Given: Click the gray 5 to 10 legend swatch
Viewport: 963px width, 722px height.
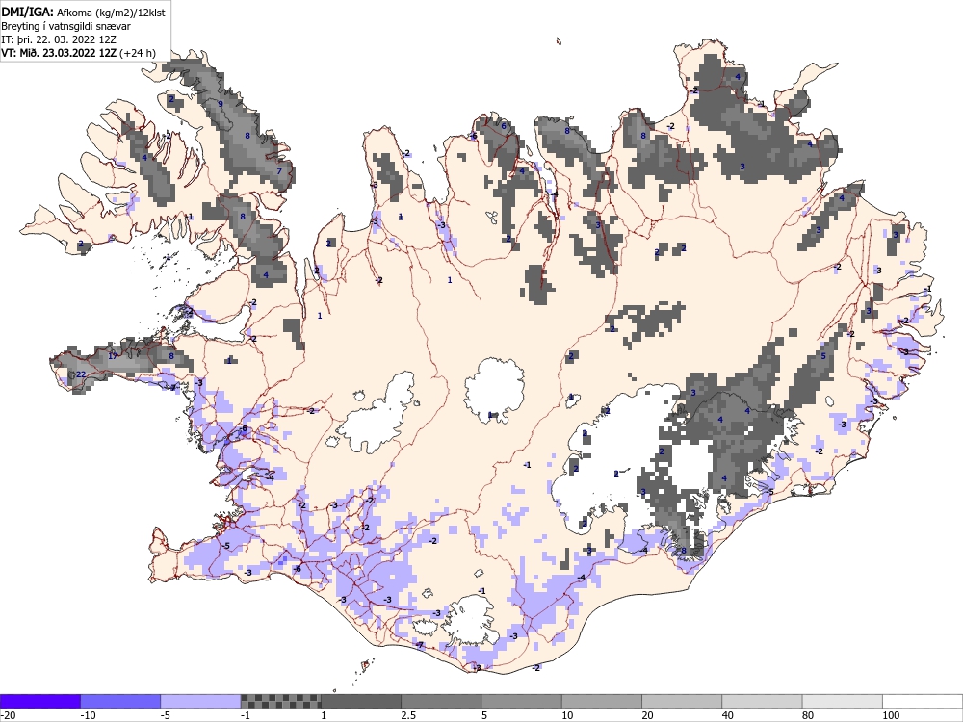Looking at the screenshot, I should click(521, 701).
